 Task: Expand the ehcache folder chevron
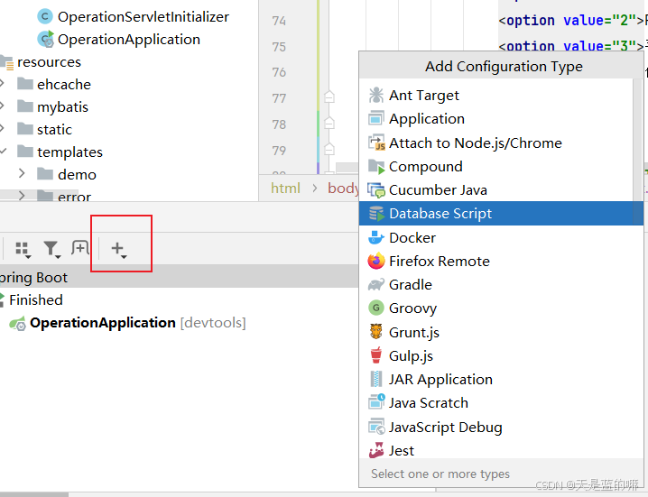[3, 84]
